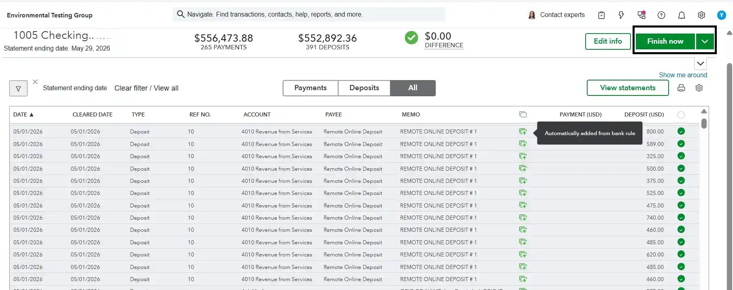Switch to the Payments tab
The height and width of the screenshot is (290, 733).
[310, 88]
